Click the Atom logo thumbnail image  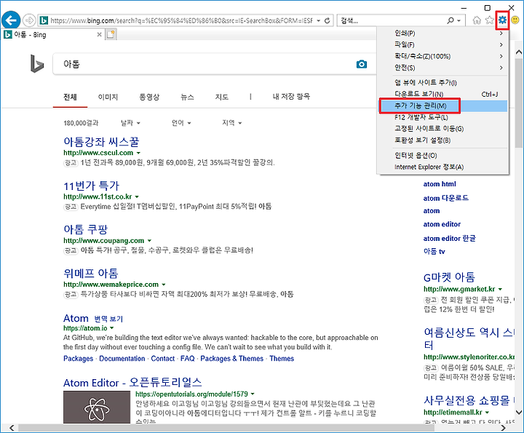coord(97,408)
